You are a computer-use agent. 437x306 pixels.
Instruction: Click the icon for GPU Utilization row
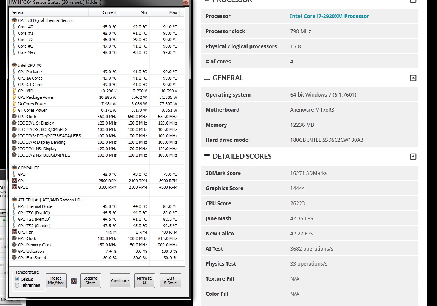(x=14, y=251)
